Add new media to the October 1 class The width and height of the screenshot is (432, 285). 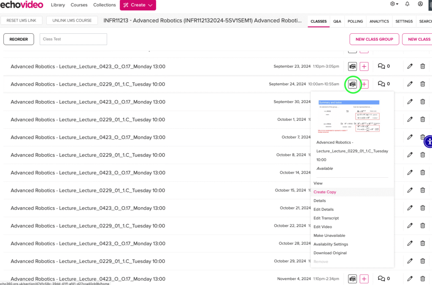(x=364, y=119)
